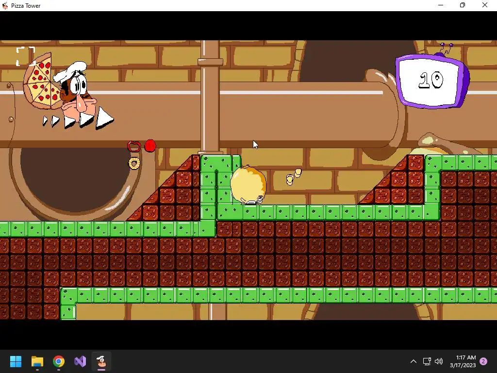Switch to Visual Studio in the taskbar
The height and width of the screenshot is (373, 497).
point(80,361)
